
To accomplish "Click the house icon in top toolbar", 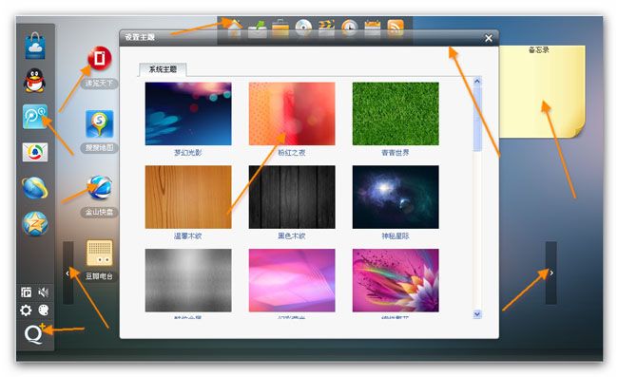I will (x=234, y=28).
